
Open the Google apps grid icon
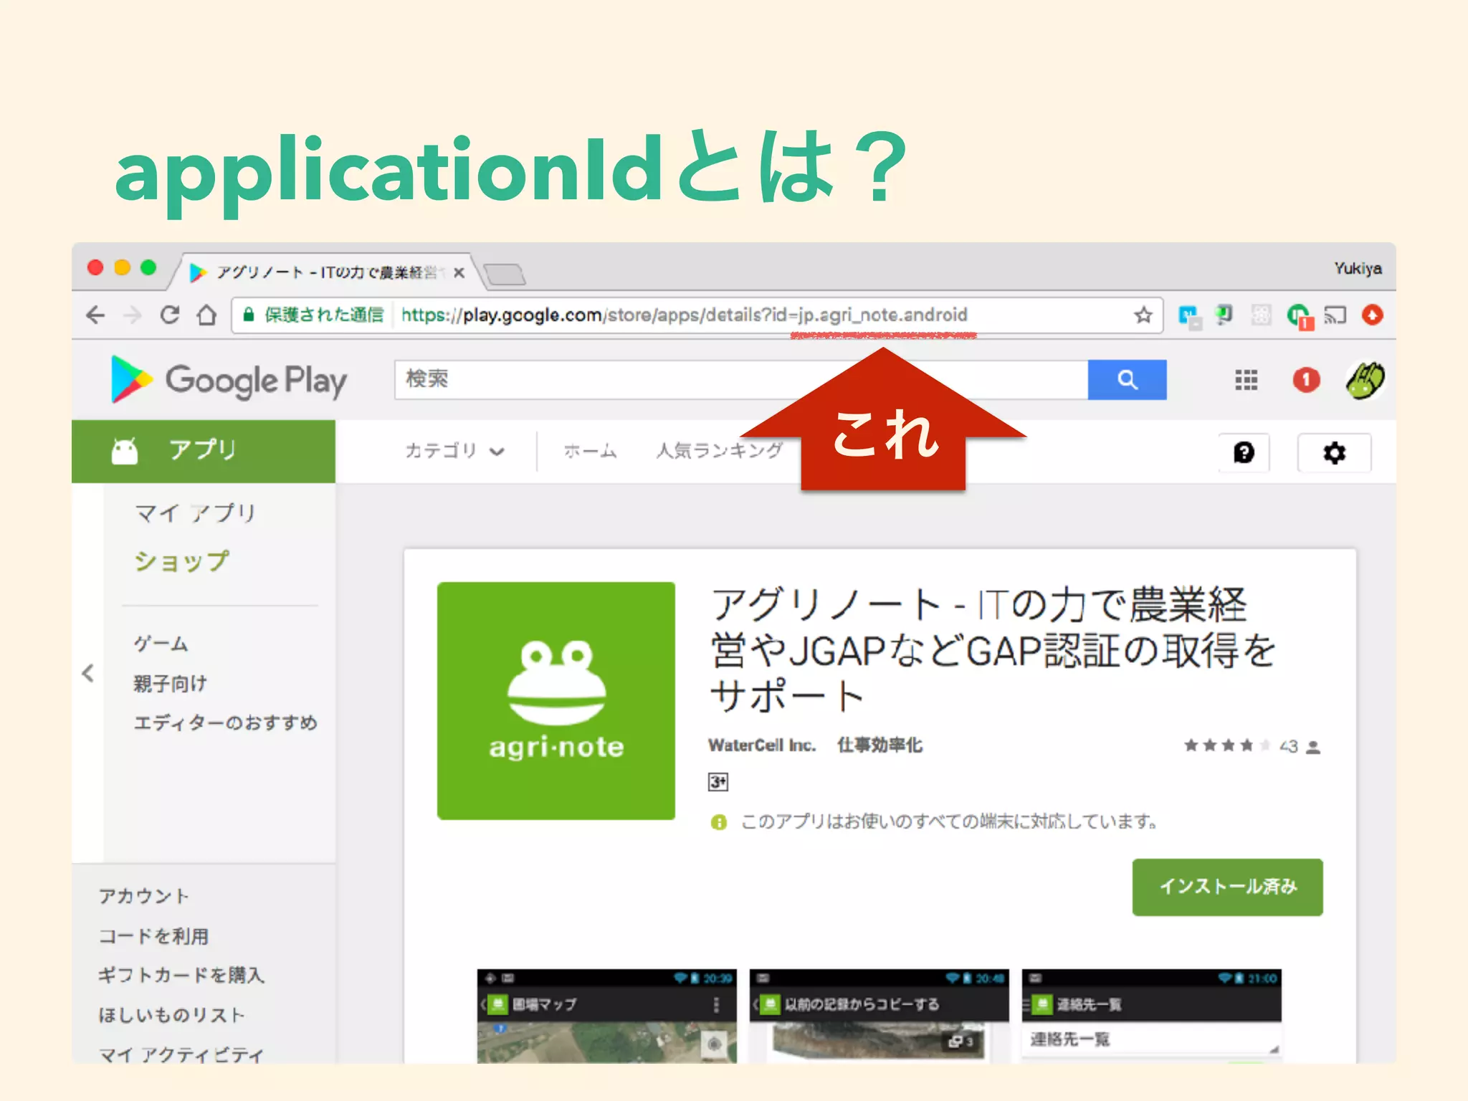1247,380
